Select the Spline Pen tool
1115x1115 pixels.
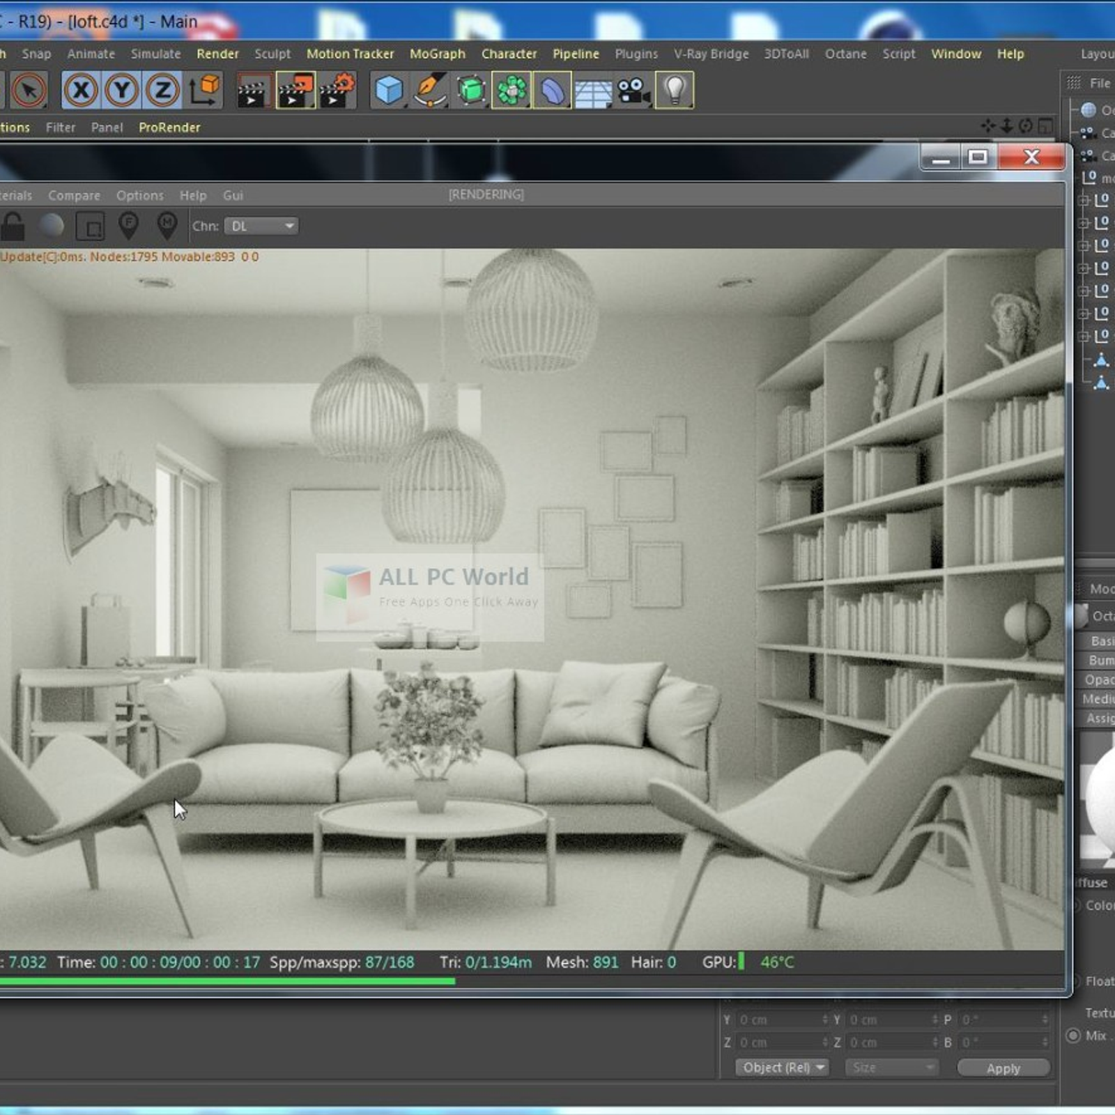429,91
